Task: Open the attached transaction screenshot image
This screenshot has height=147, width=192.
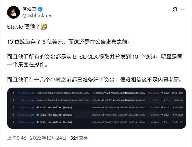Action: coord(97,108)
